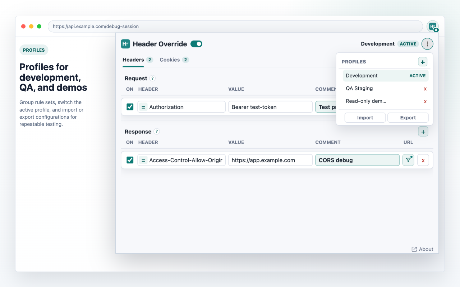Add a new profile with the plus button
This screenshot has width=460, height=287.
pyautogui.click(x=423, y=62)
